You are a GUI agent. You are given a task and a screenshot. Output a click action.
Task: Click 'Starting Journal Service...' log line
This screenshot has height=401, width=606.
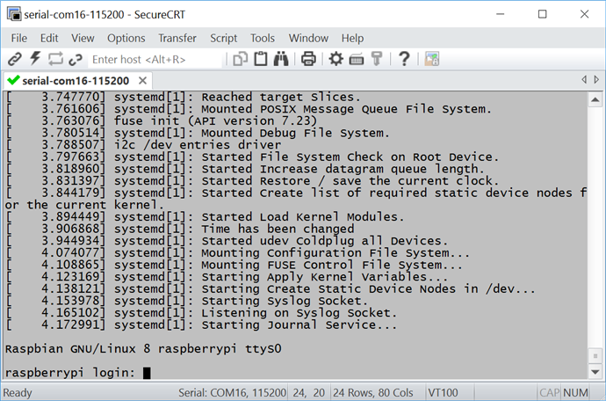pos(201,324)
